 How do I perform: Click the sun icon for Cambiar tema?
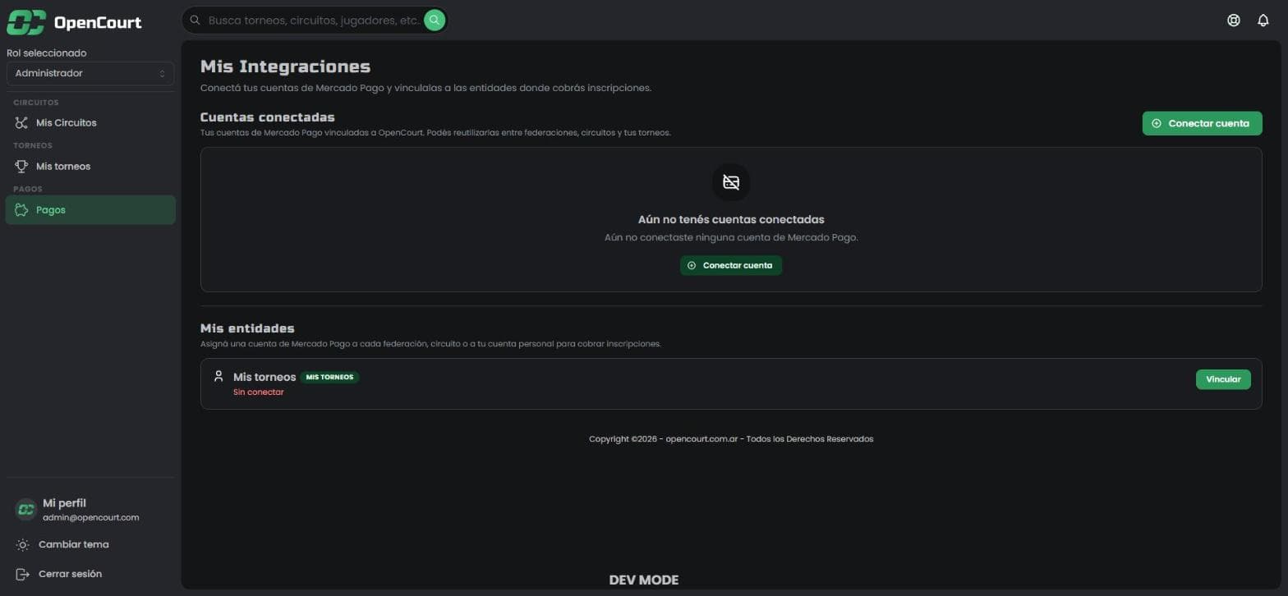pyautogui.click(x=22, y=545)
